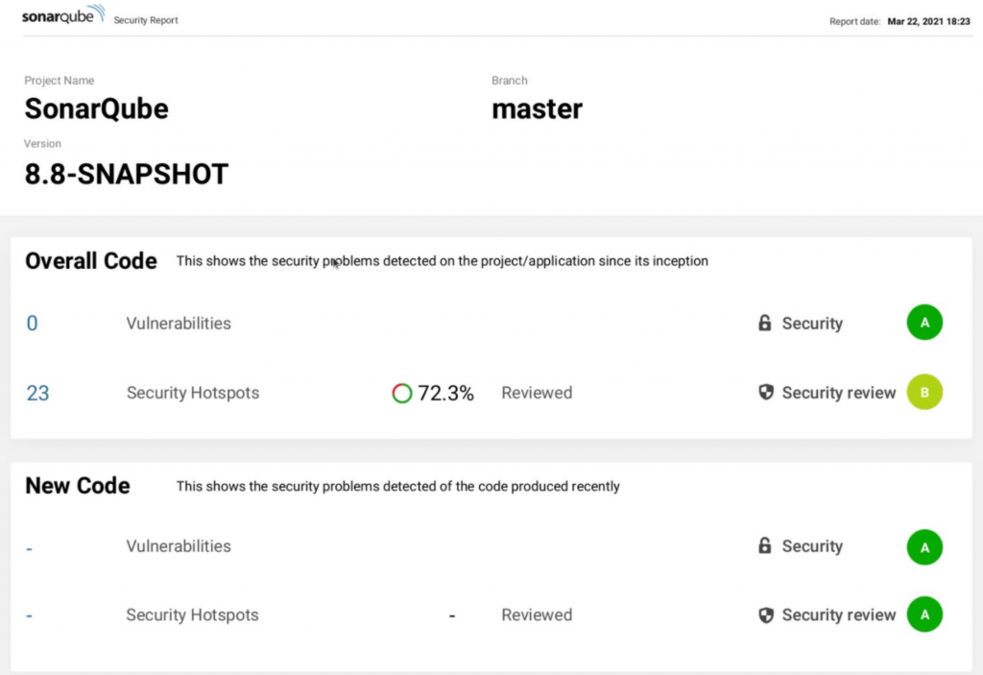
Task: Click the Branch field label
Action: coord(509,81)
